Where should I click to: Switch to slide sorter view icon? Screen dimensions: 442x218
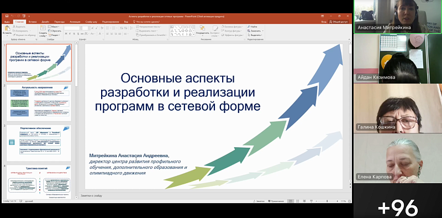(297, 201)
